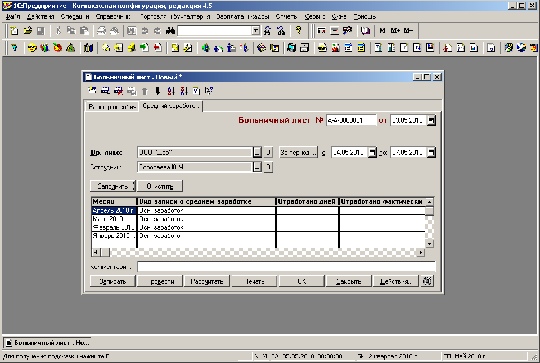Click the What's This cursor help icon

tap(209, 91)
